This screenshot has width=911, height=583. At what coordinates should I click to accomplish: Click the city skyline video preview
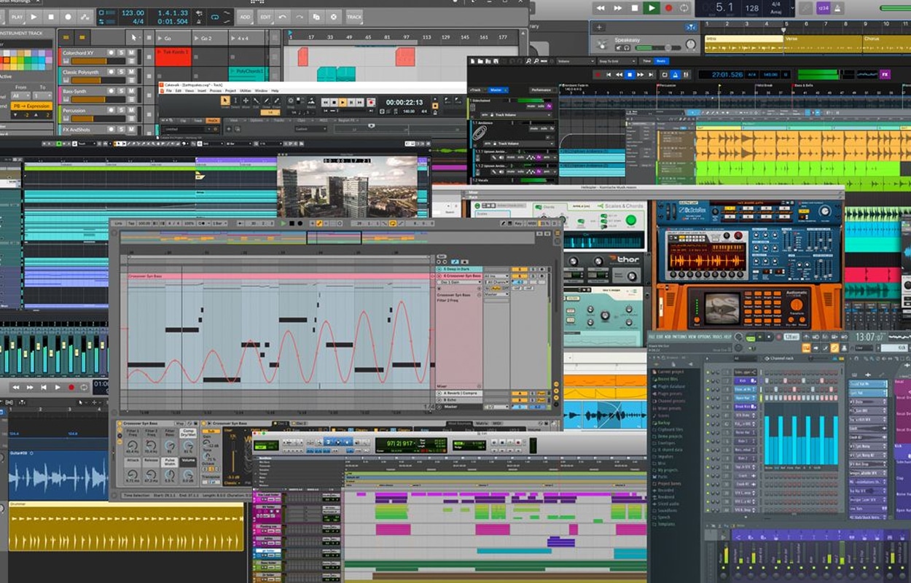(347, 187)
